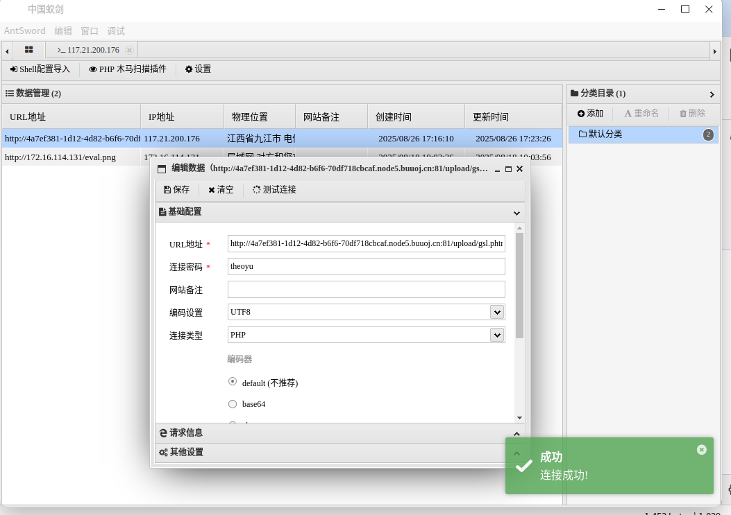Click dialog scrollbar up arrow

tap(519, 228)
